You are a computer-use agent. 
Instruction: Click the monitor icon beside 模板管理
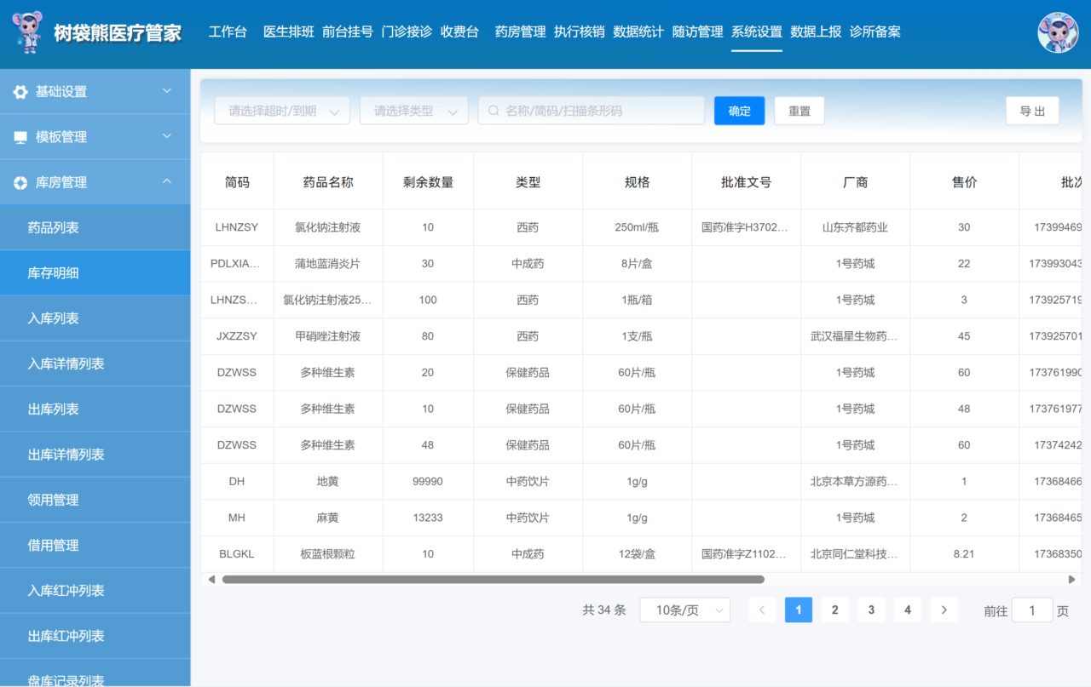tap(20, 137)
